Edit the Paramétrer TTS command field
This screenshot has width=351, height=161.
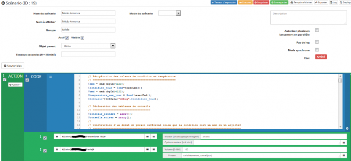coord(102,136)
